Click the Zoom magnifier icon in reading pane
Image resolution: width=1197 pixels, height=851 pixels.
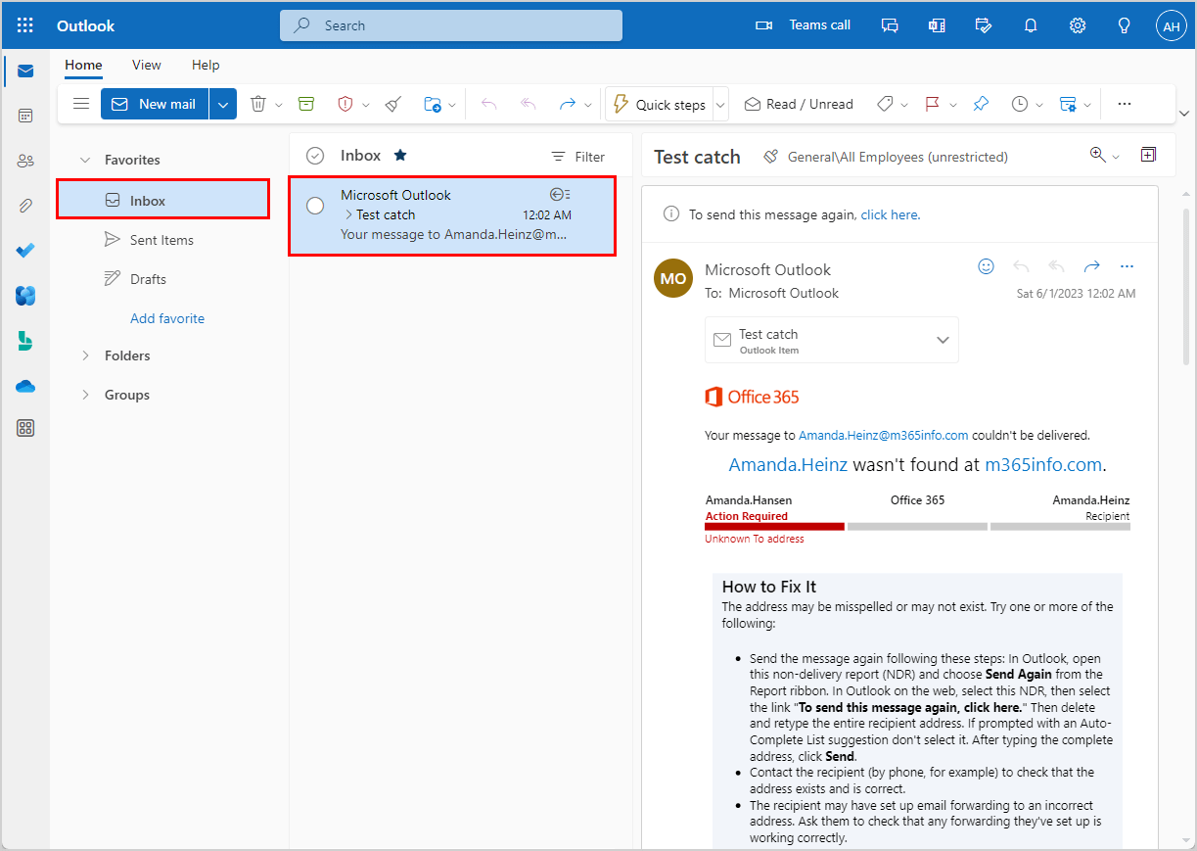click(1098, 154)
